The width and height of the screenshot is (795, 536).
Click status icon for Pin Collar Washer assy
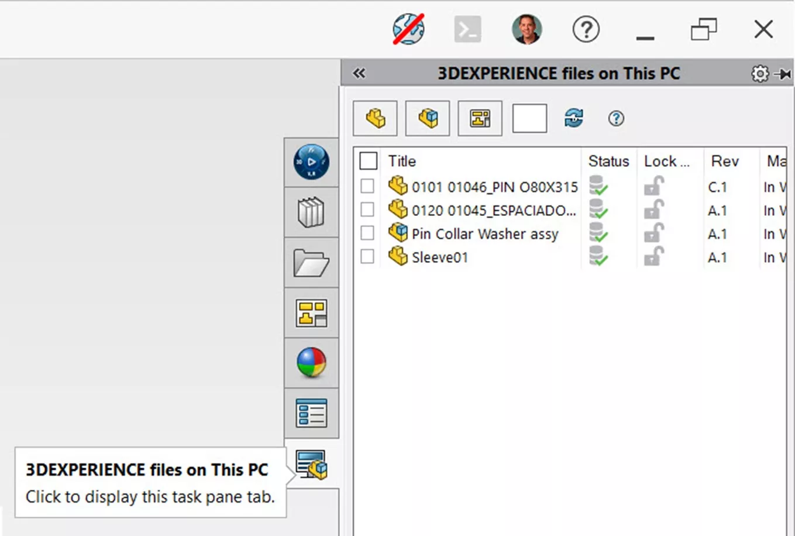click(x=598, y=232)
